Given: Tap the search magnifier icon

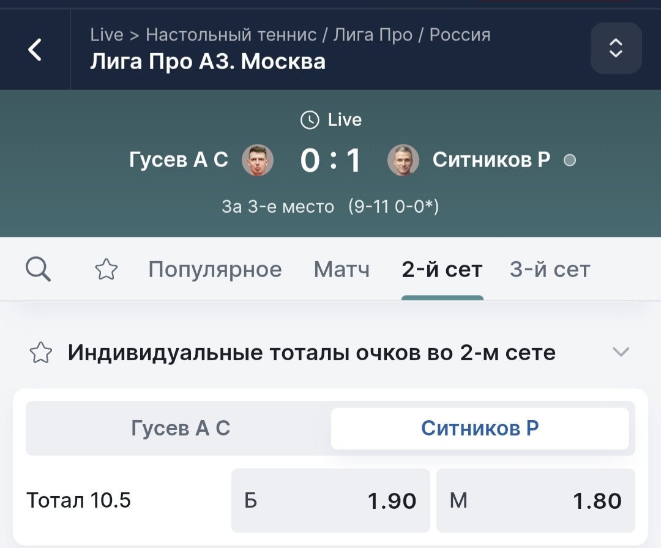Looking at the screenshot, I should click(x=39, y=269).
